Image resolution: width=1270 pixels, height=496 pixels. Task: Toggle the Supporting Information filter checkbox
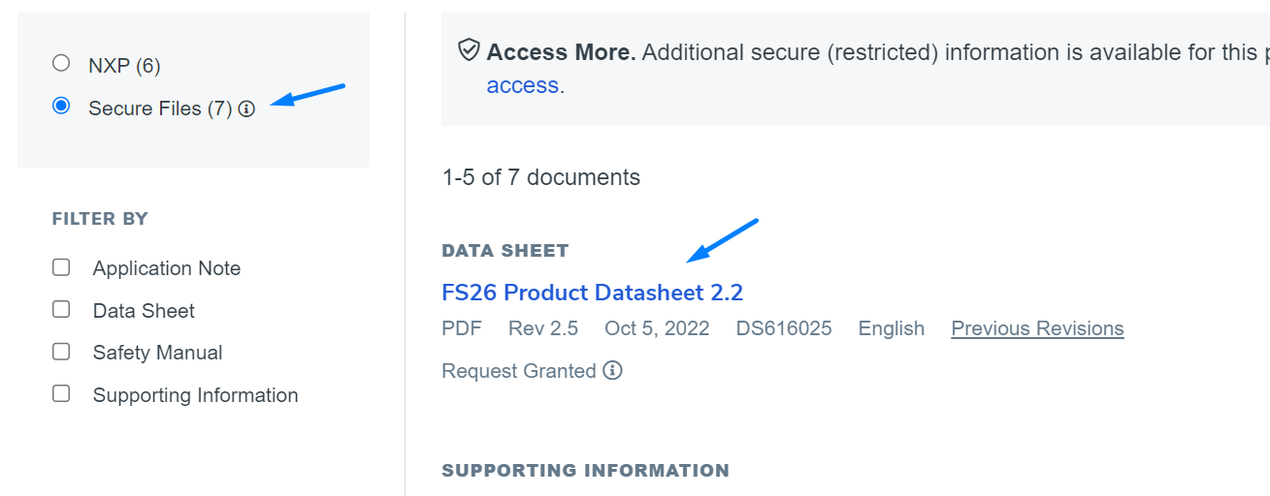coord(61,394)
